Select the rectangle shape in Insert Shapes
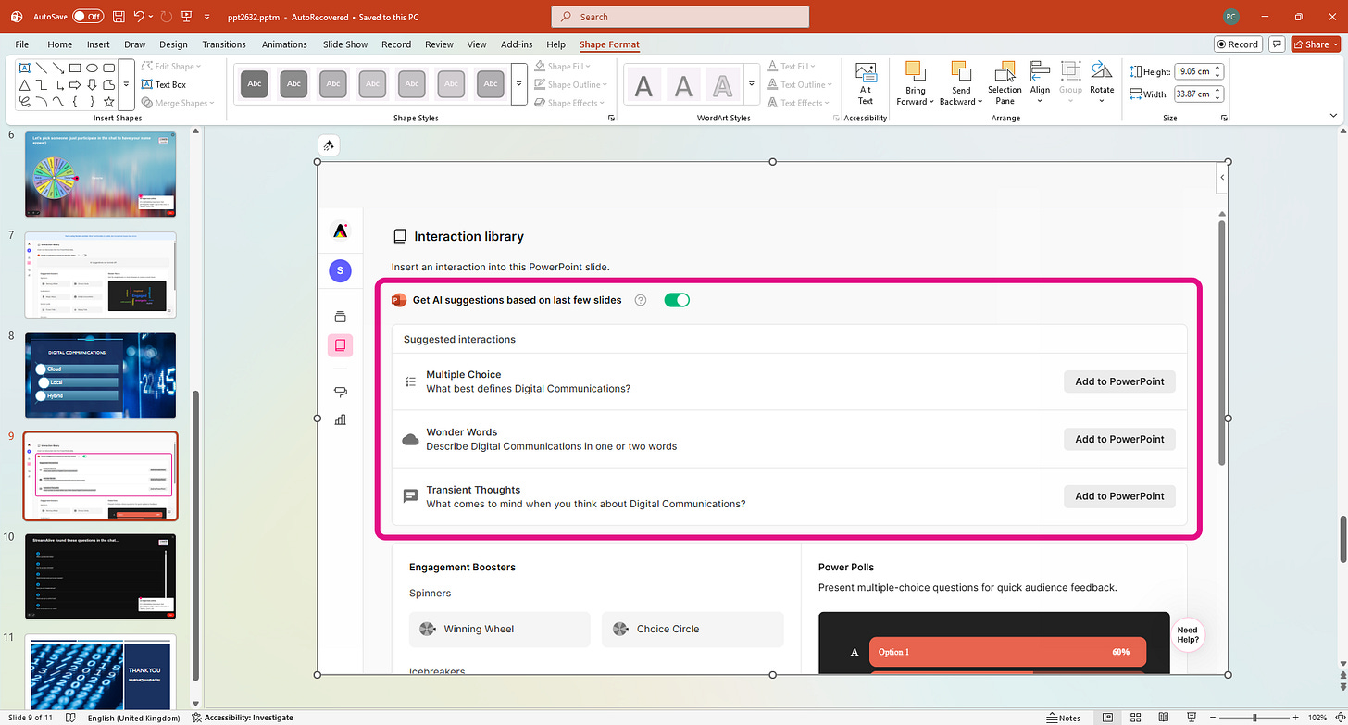The height and width of the screenshot is (725, 1348). 75,68
